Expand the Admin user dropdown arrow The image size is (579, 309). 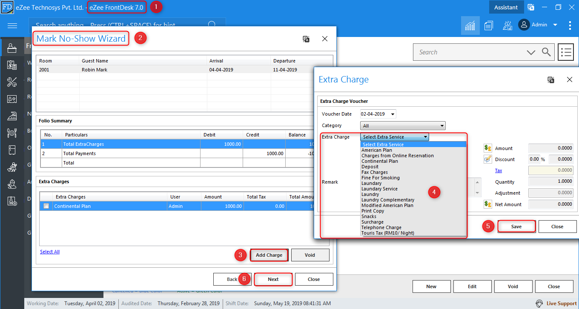coord(555,25)
